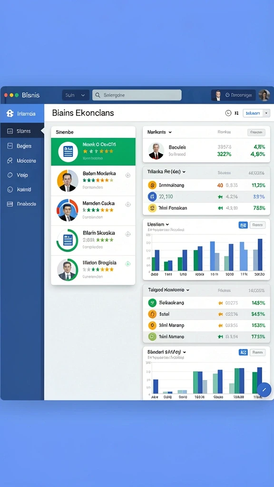Click user avatar photo in top right
The image size is (274, 487).
(x=264, y=95)
